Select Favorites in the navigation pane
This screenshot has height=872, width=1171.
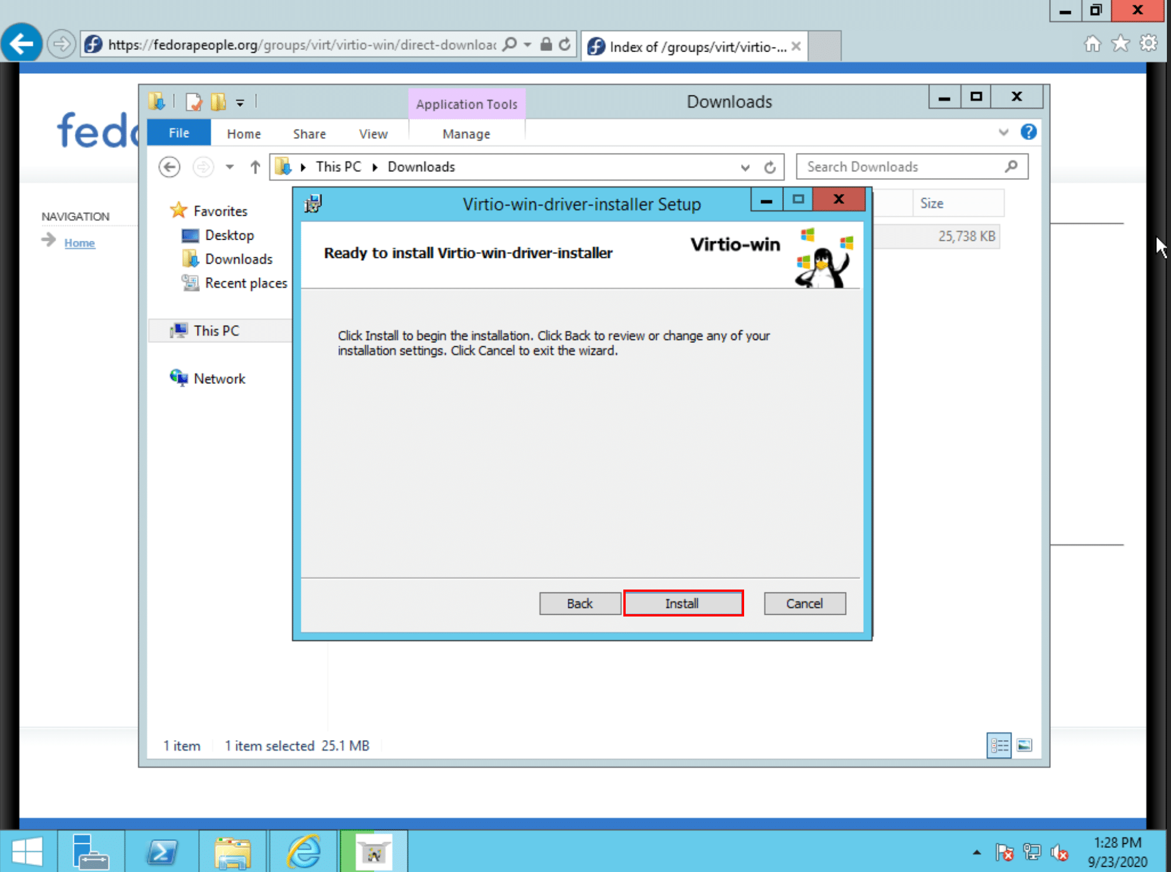tap(220, 211)
